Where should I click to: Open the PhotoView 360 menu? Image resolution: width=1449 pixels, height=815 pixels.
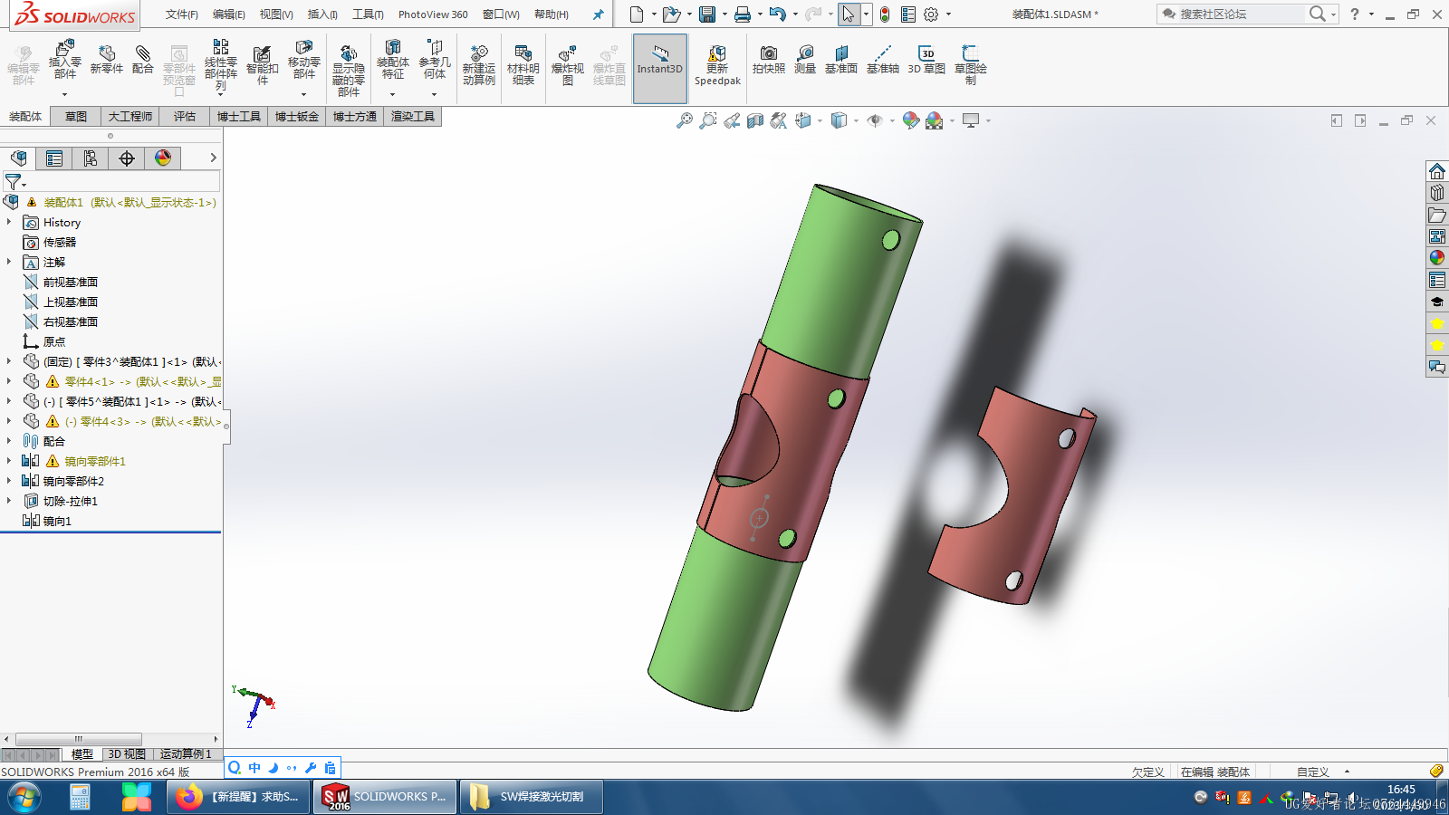(433, 14)
